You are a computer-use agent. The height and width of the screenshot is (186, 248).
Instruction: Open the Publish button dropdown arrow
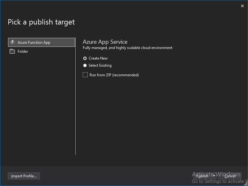[x=214, y=176]
